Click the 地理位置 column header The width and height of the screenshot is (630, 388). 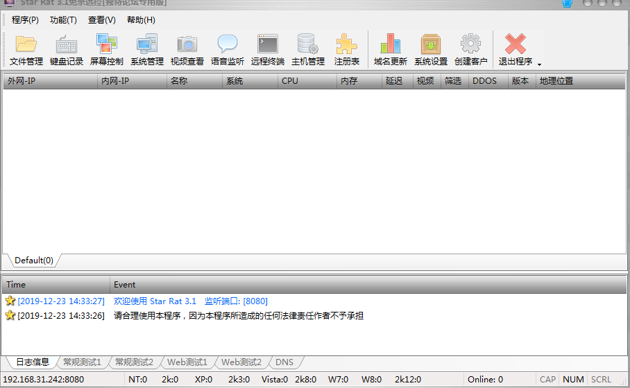tap(580, 80)
